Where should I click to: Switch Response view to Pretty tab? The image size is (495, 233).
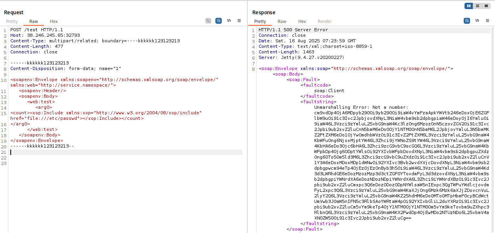[x=260, y=21]
